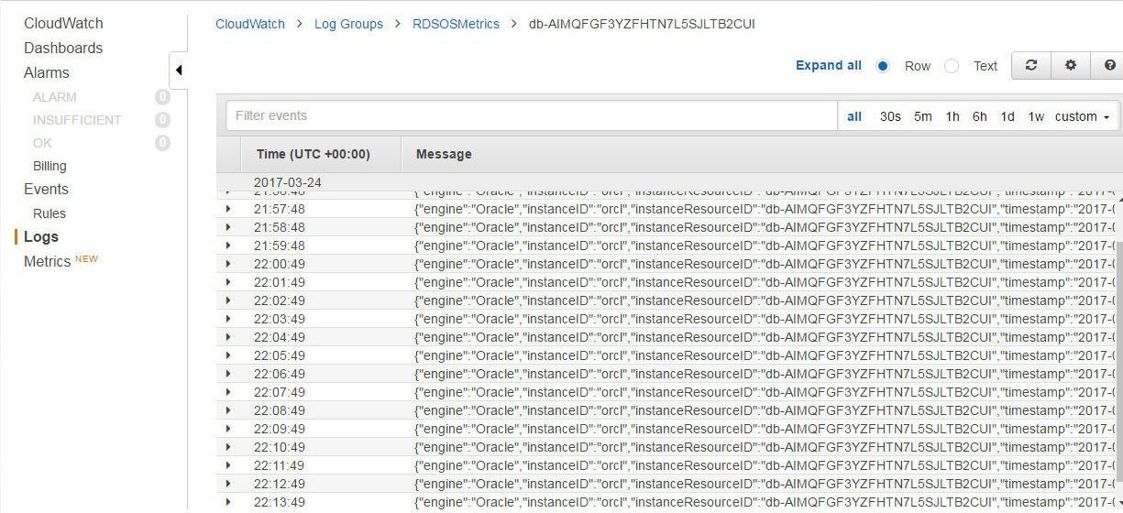Expand the 21:57:48 log event
Viewport: 1123px width, 513px height.
tap(228, 209)
